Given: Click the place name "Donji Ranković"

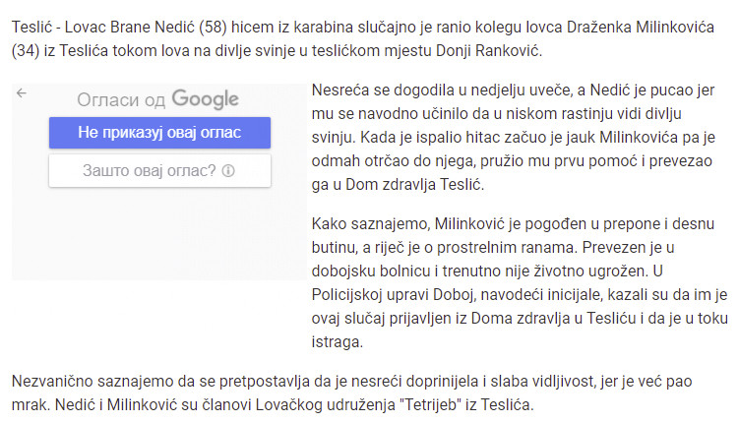Looking at the screenshot, I should 489,51.
